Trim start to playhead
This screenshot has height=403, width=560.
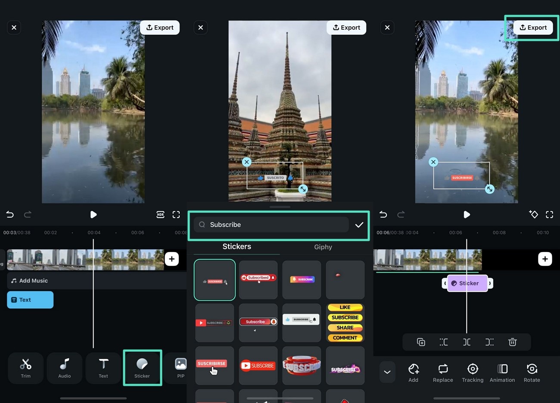coord(444,342)
